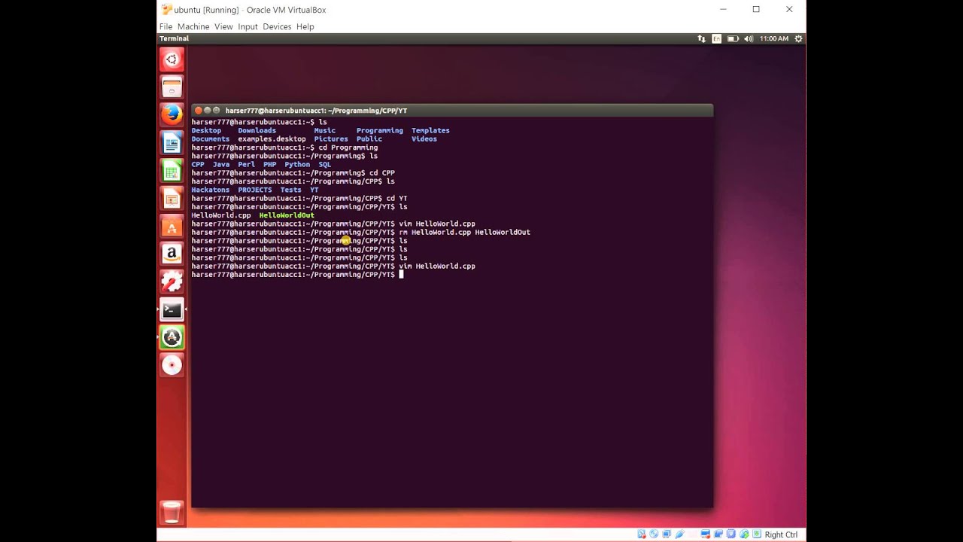Click examples.desktop in the terminal output
This screenshot has height=542, width=963.
pos(272,139)
